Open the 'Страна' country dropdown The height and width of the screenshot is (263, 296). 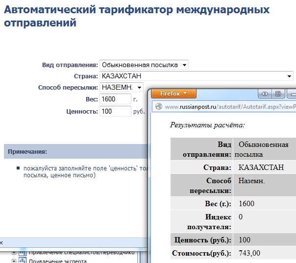(196, 76)
